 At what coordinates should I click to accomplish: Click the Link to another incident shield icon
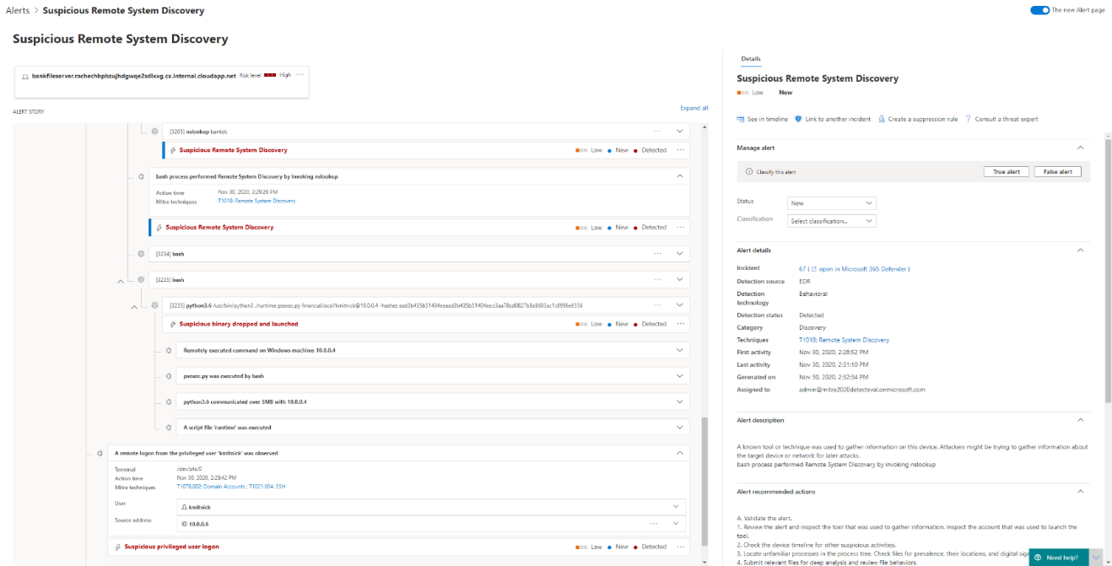pos(800,119)
